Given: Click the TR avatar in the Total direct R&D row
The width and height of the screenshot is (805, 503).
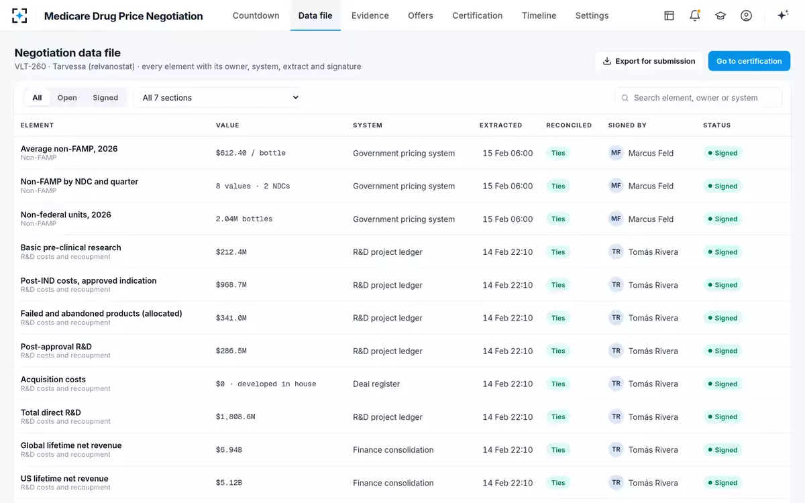Looking at the screenshot, I should (x=616, y=416).
